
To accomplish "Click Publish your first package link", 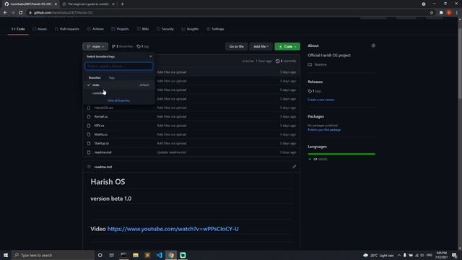I will 324,130.
